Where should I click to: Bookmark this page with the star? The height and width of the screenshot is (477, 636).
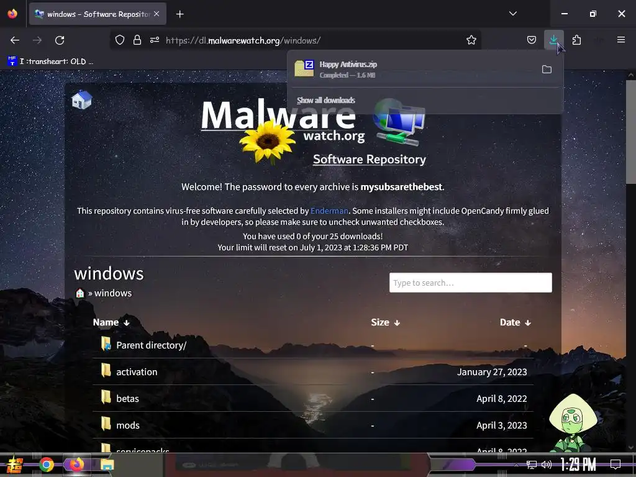(x=471, y=40)
